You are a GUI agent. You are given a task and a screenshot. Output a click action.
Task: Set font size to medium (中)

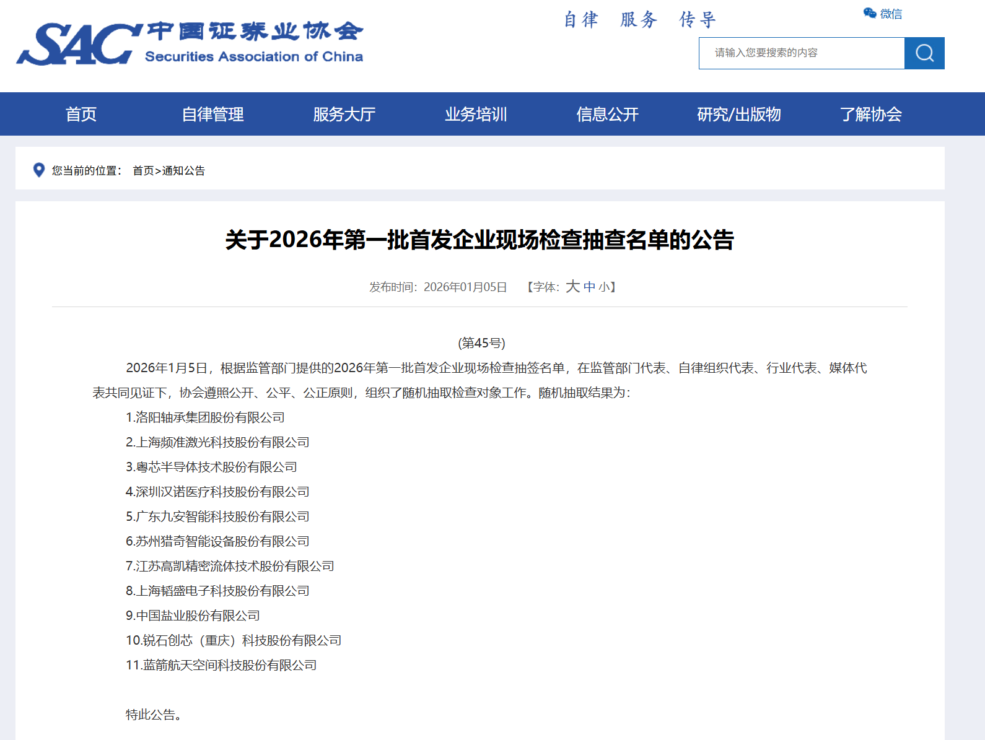589,287
